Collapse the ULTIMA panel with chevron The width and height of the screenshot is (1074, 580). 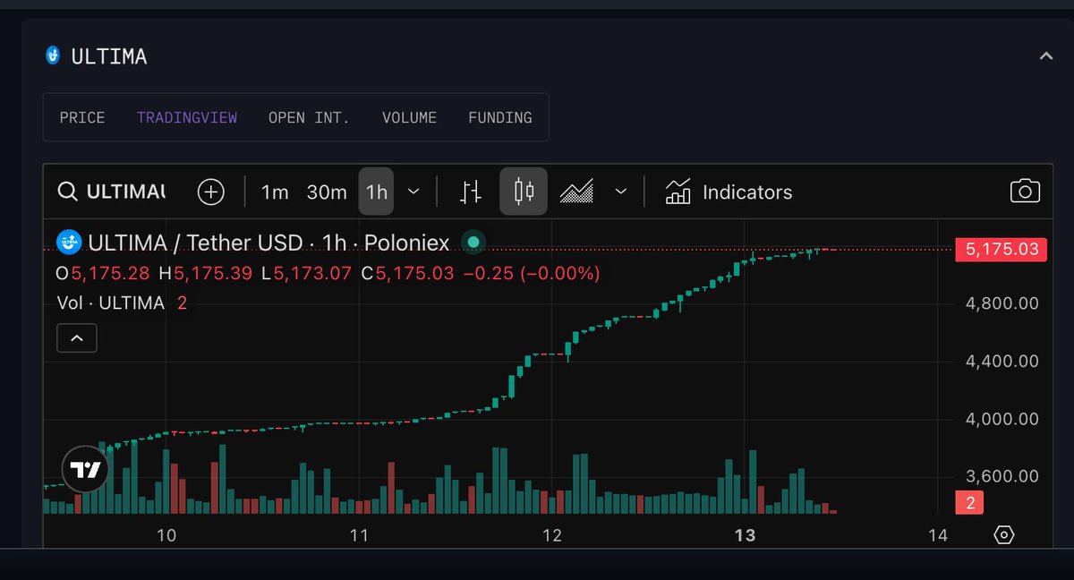(1045, 56)
